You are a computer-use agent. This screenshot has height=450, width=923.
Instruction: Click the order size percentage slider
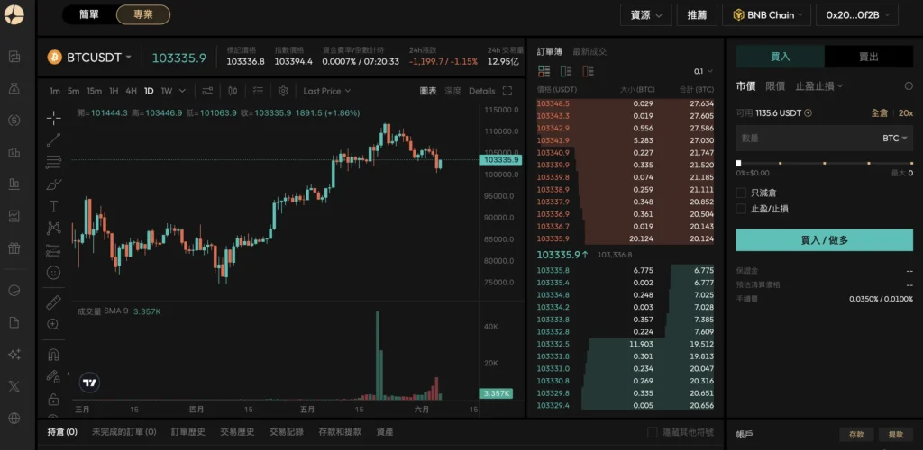pos(824,163)
